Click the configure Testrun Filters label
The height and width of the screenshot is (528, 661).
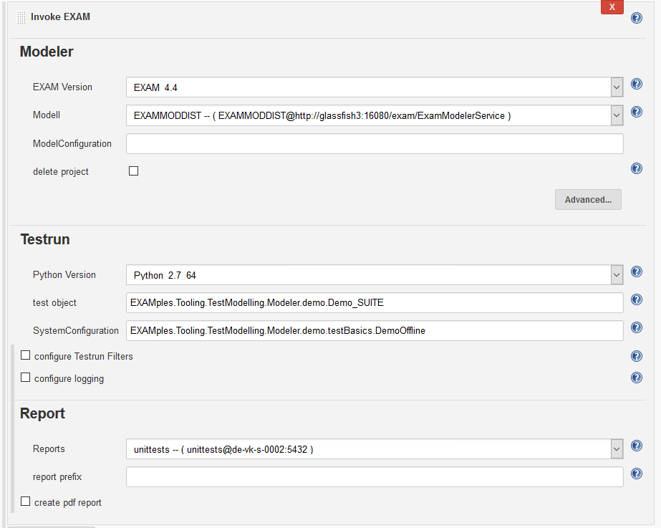[x=84, y=356]
